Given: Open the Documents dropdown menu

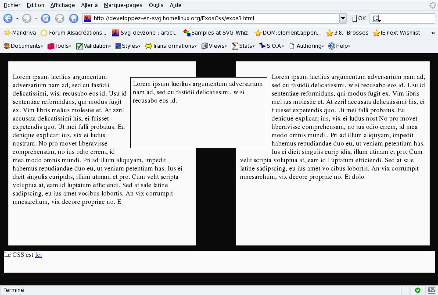Looking at the screenshot, I should 42,46.
